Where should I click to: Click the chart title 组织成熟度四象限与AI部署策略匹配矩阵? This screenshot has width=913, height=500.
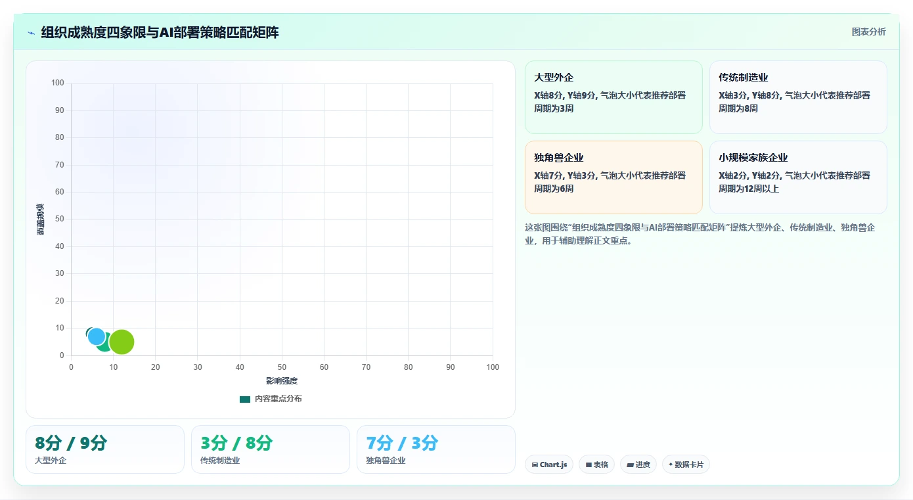(160, 32)
